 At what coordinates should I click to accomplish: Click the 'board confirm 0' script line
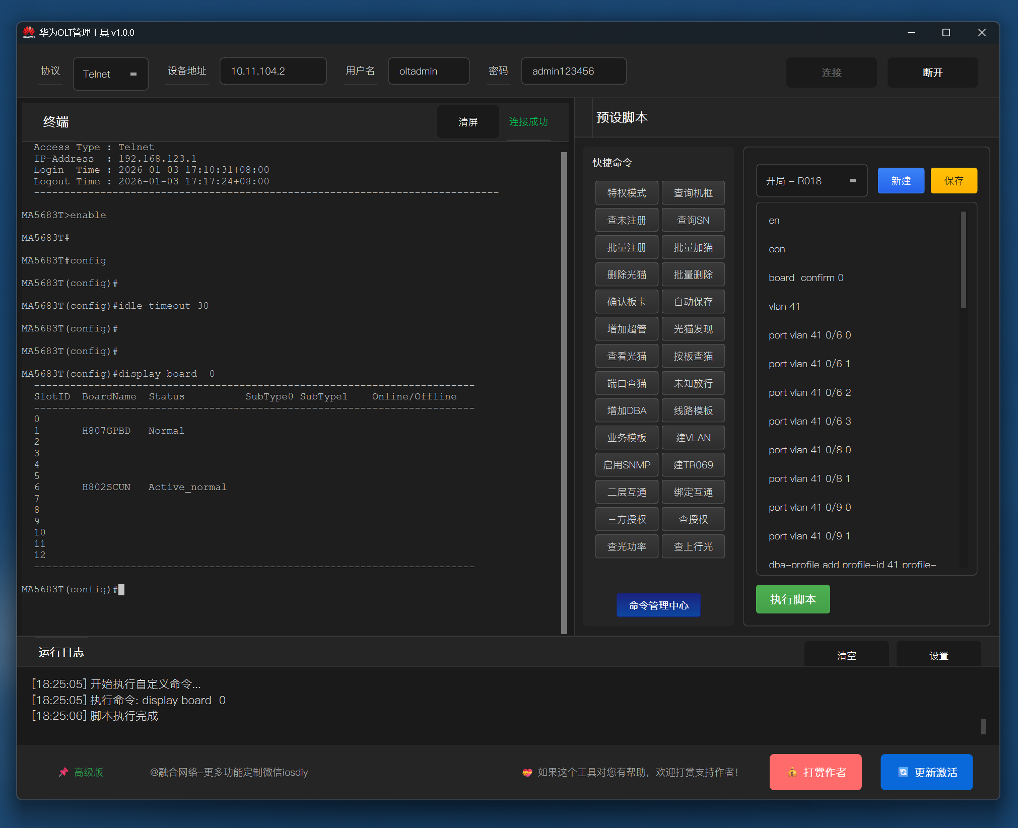(806, 278)
